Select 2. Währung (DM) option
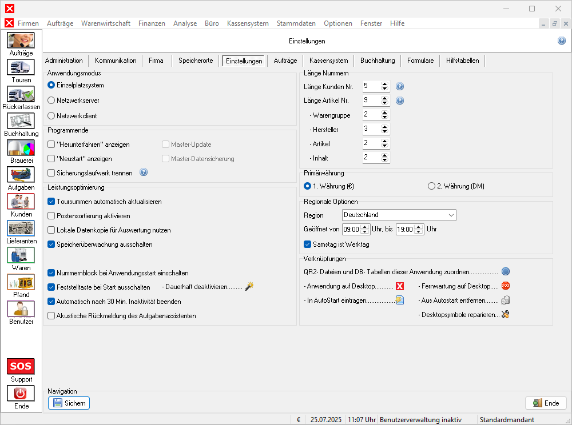572x425 pixels. click(431, 186)
